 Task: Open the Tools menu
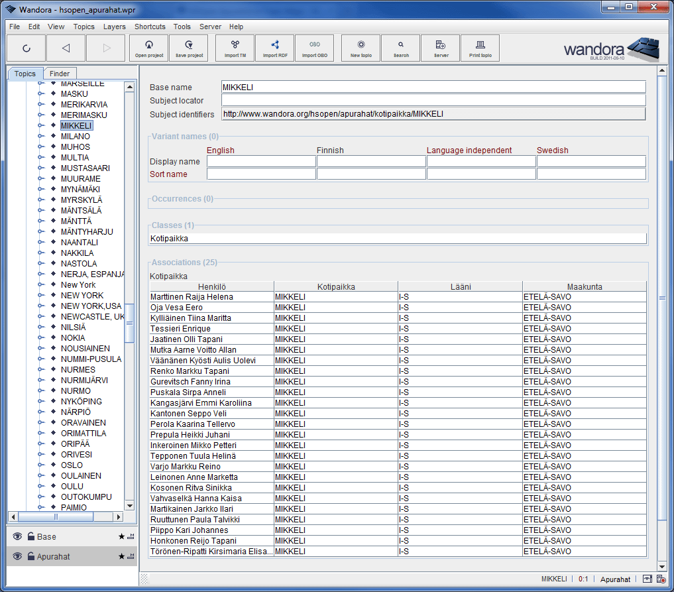click(182, 27)
